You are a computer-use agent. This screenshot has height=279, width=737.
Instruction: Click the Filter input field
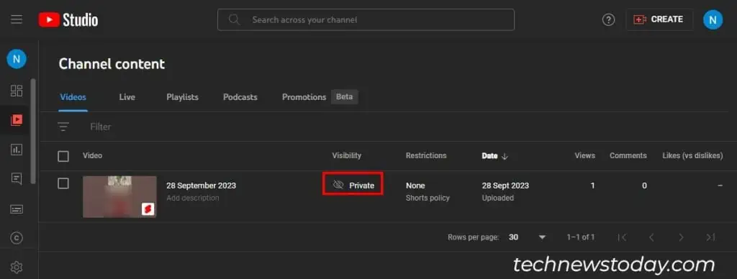coord(100,127)
